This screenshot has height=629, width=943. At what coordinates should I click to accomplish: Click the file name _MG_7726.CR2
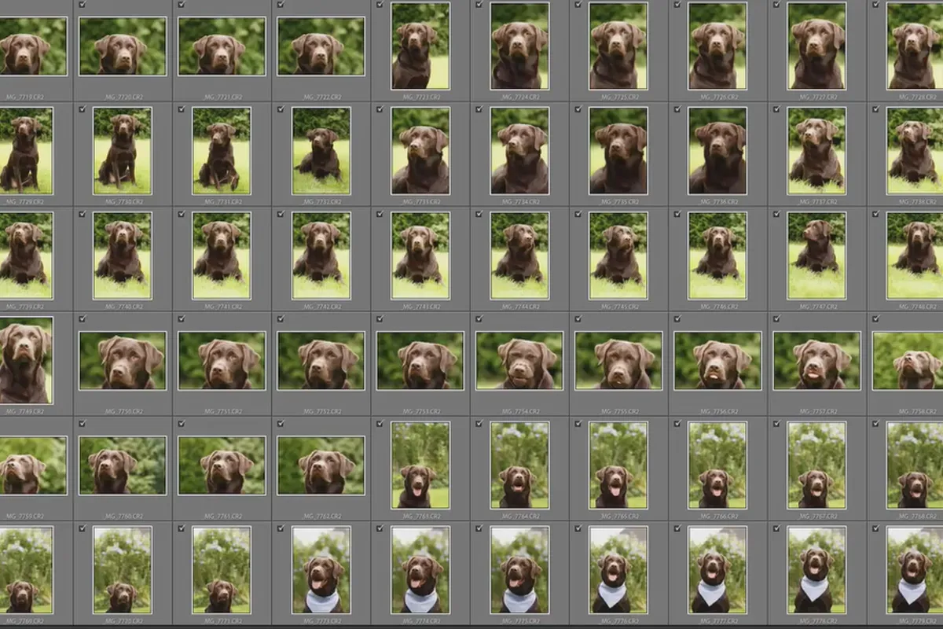click(717, 97)
